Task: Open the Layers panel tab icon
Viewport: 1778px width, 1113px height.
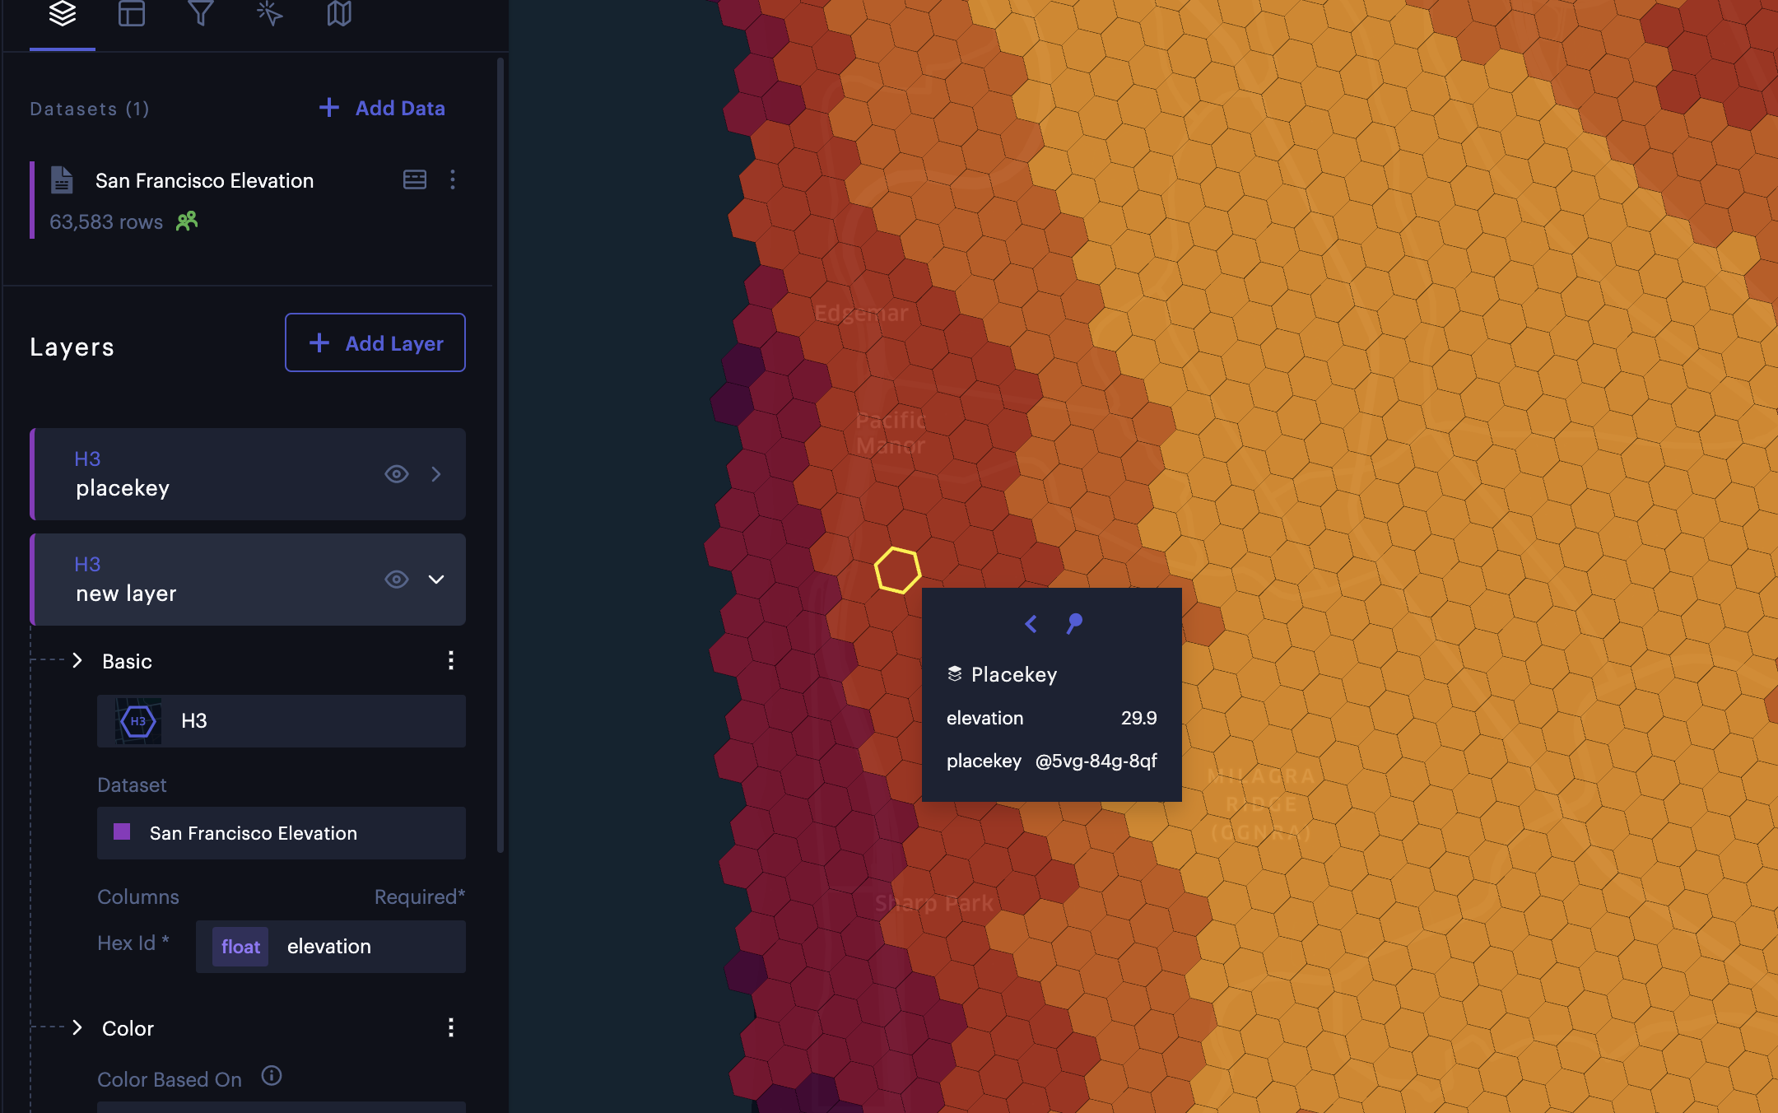Action: (x=63, y=14)
